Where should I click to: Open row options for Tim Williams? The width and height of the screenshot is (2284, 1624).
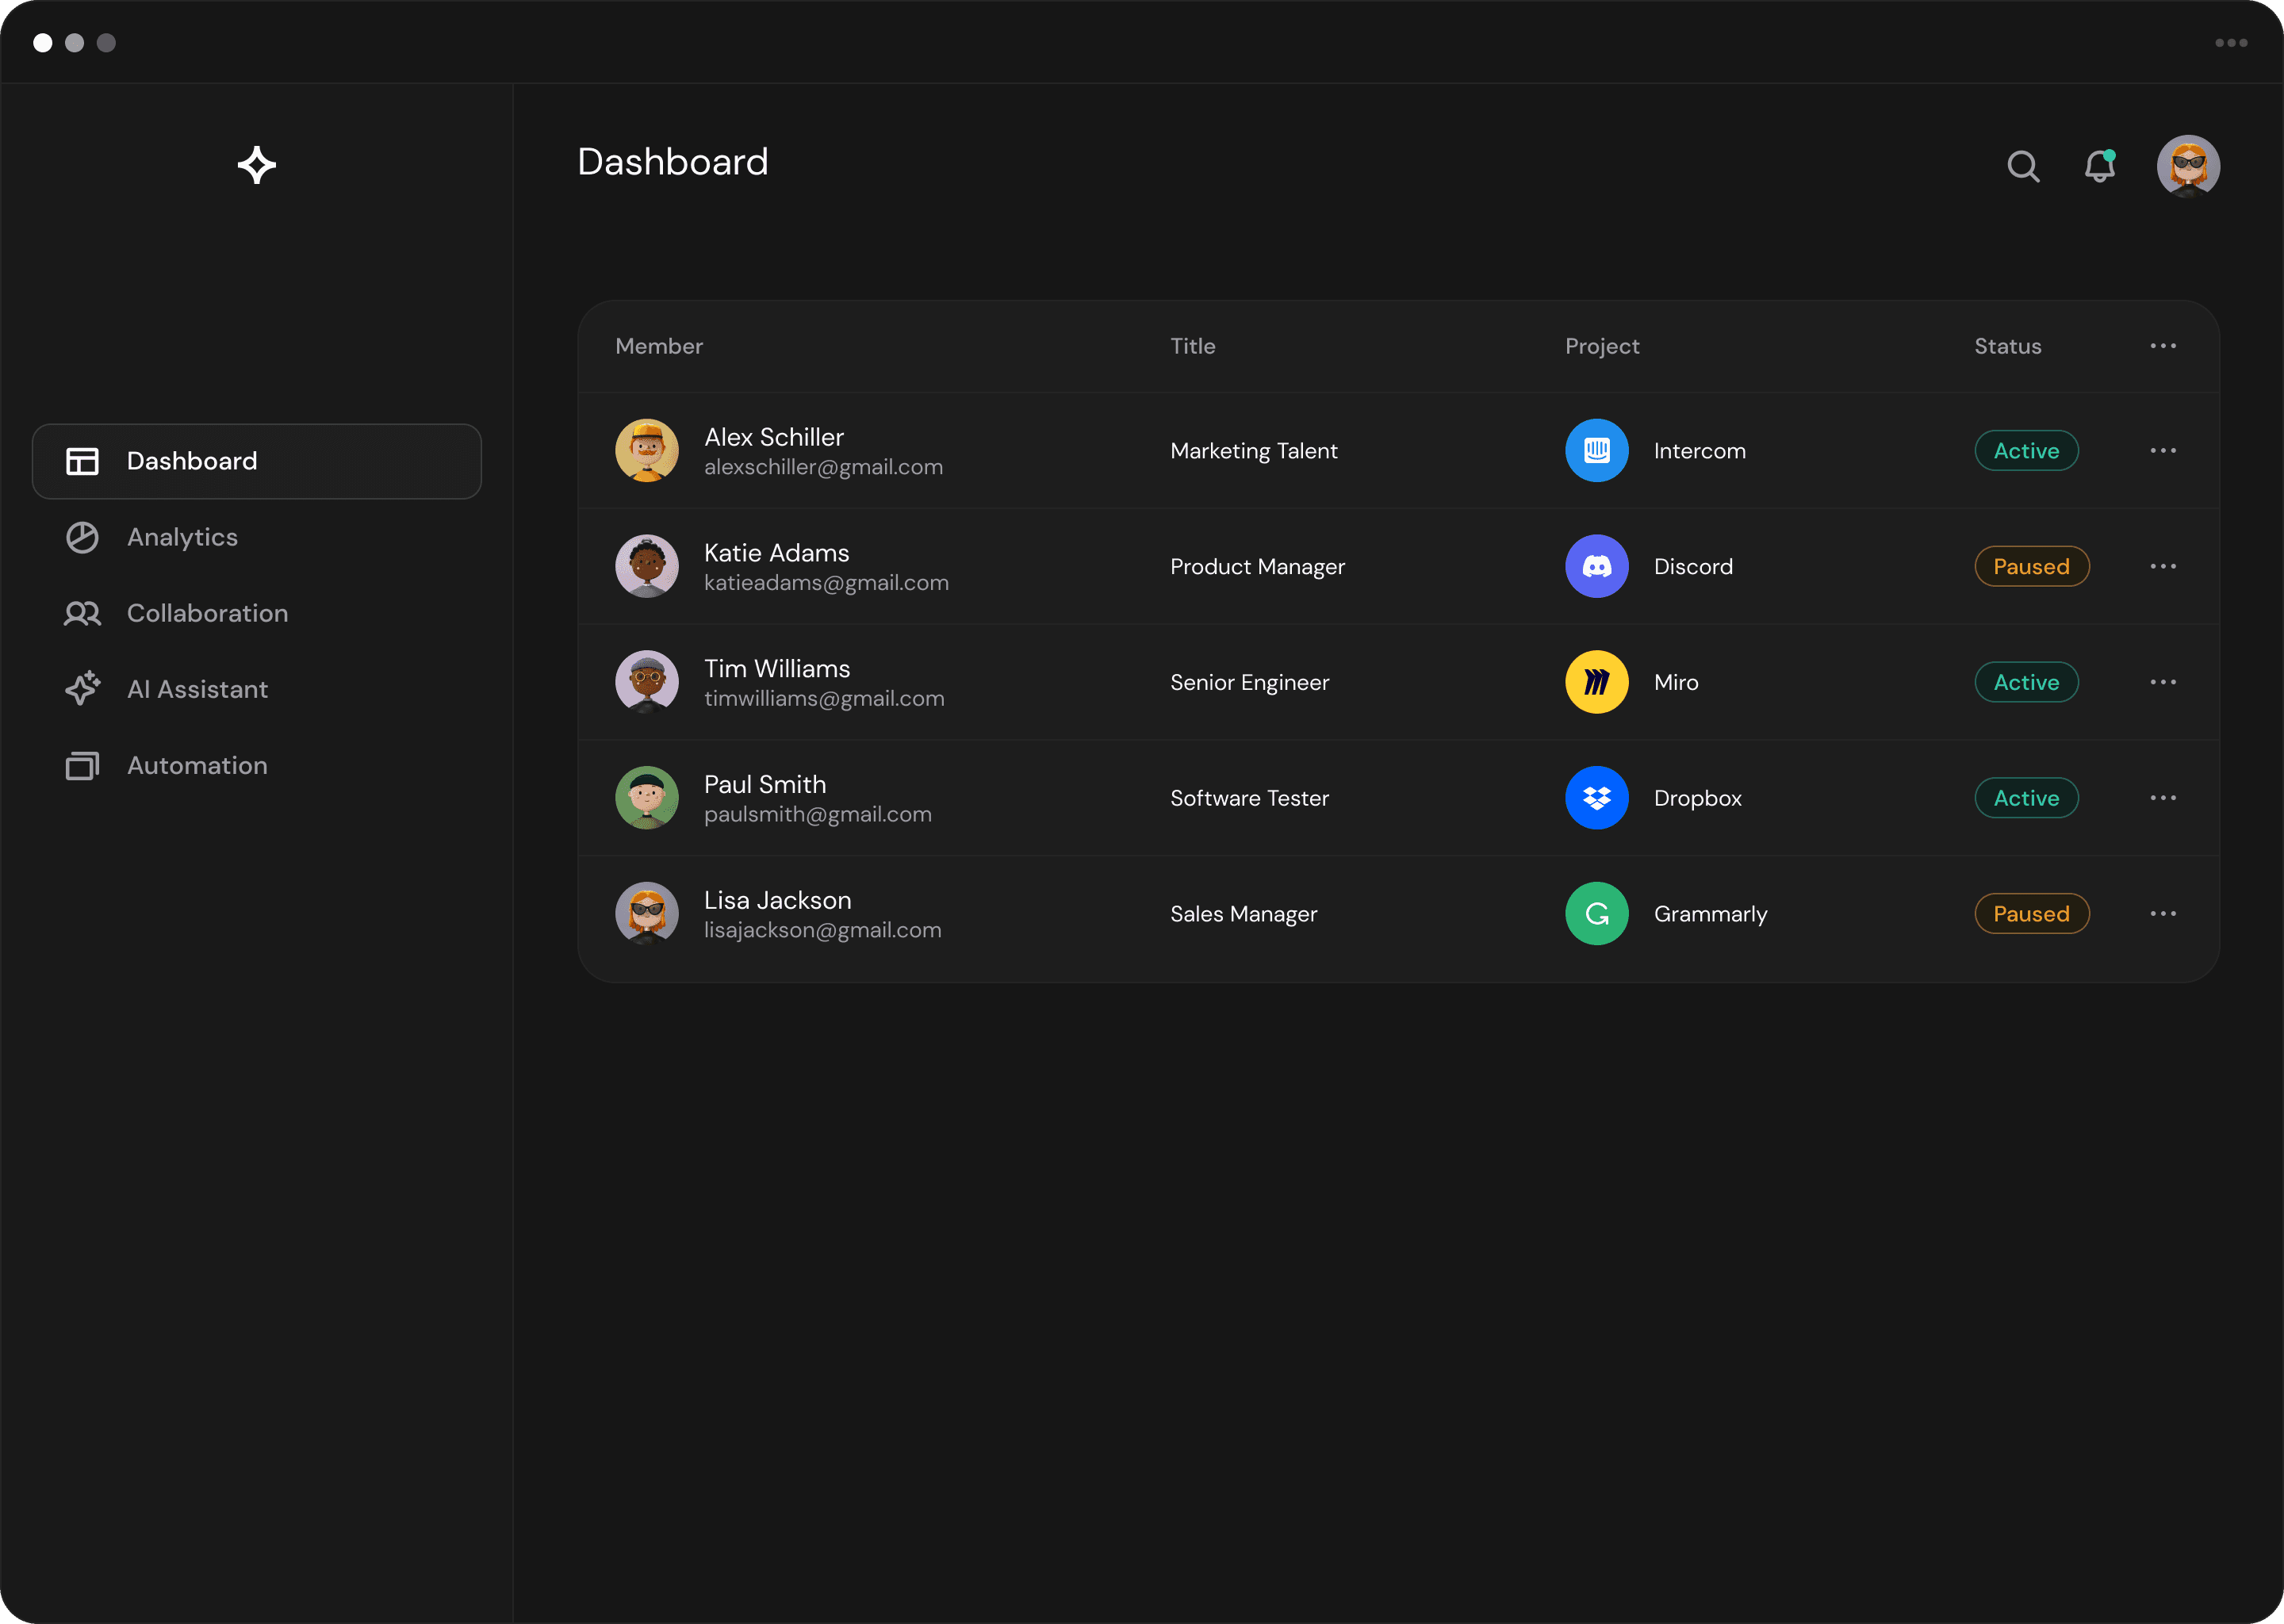[x=2163, y=682]
